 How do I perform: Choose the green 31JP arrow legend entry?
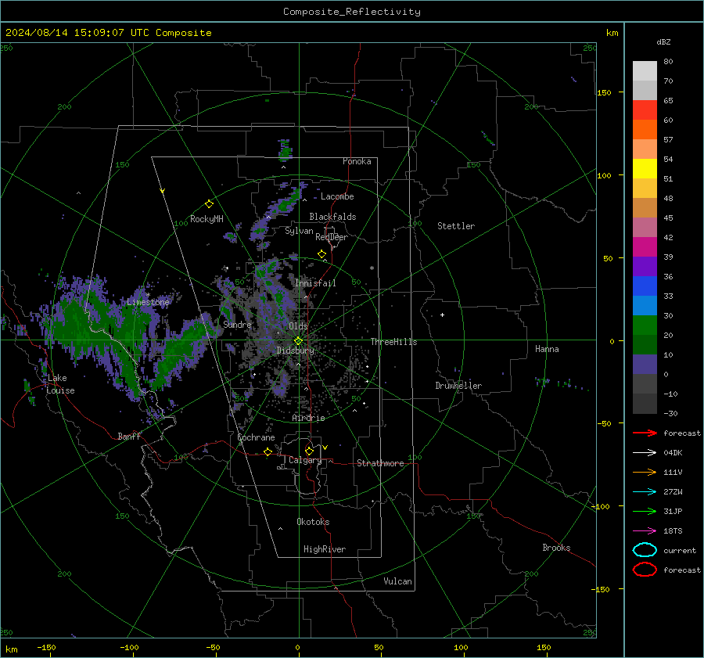(x=645, y=511)
